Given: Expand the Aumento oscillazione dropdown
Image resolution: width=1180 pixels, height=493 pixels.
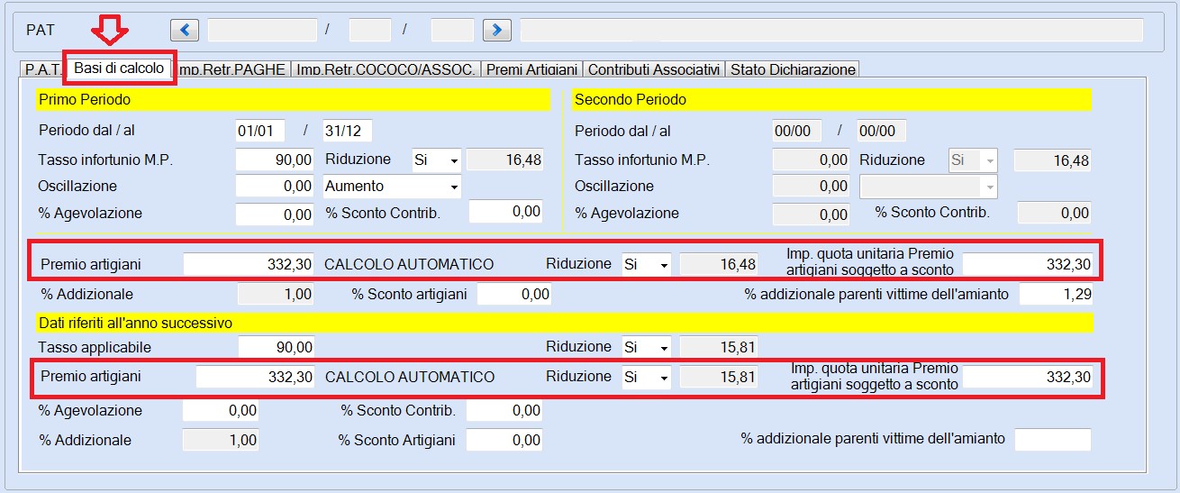Looking at the screenshot, I should pos(392,187).
